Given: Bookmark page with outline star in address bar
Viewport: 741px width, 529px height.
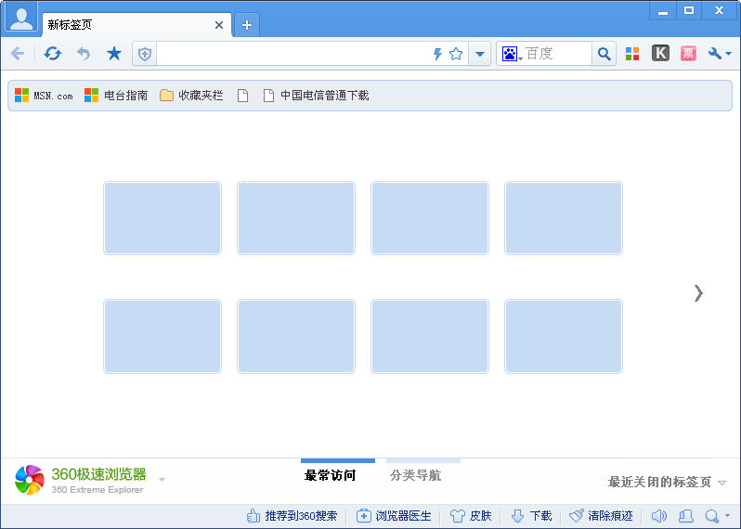Looking at the screenshot, I should 456,54.
